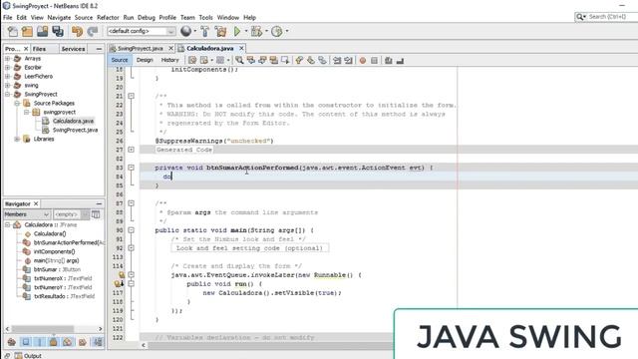
Task: Open the Run Project dropdown arrow
Action: [246, 31]
